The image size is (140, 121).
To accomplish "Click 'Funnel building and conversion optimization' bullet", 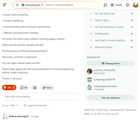I will click(x=27, y=27).
